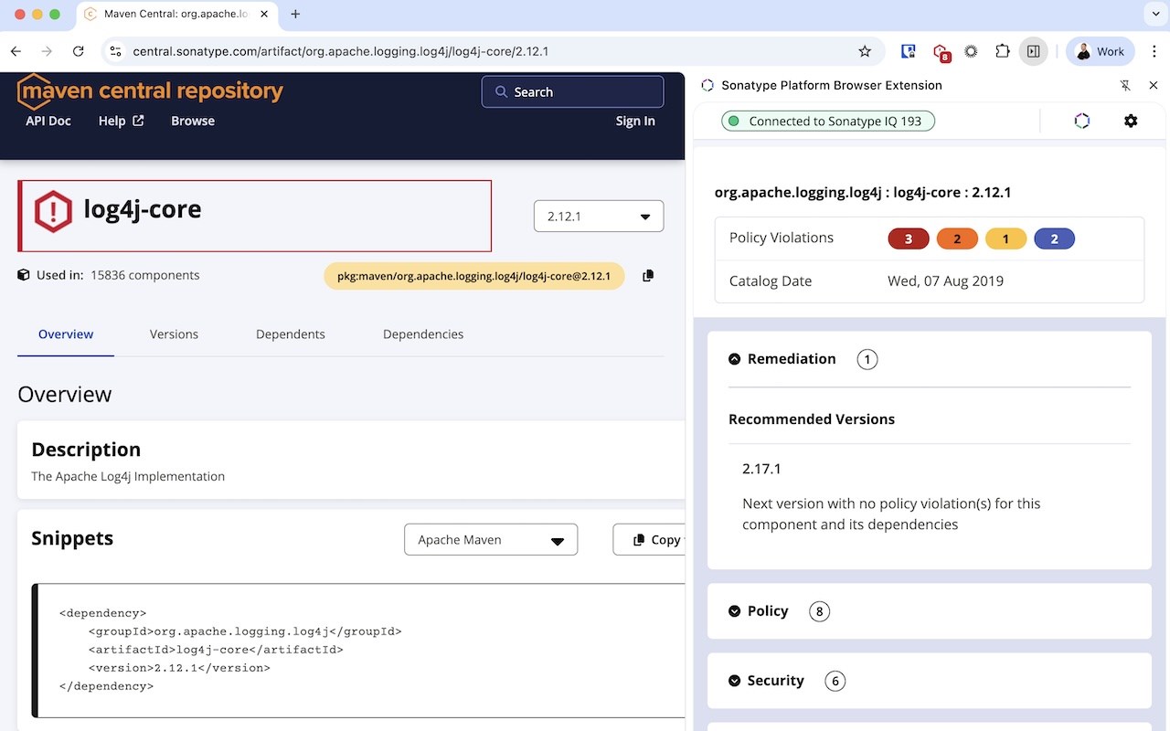Toggle the browser side panel icon
This screenshot has height=731, width=1170.
pos(1033,51)
